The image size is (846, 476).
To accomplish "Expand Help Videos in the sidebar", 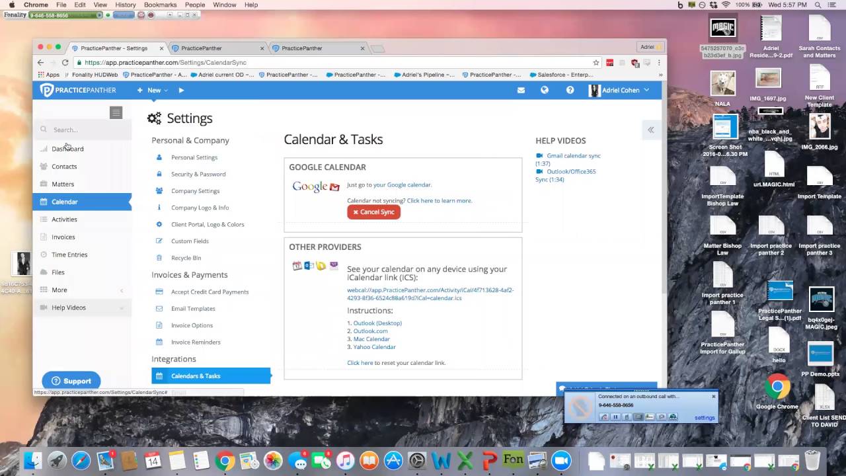I will tap(82, 307).
